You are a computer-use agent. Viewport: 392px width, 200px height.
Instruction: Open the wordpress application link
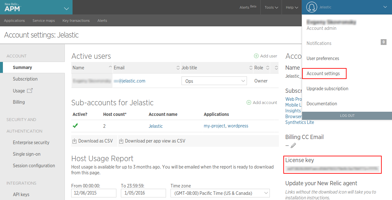click(238, 126)
